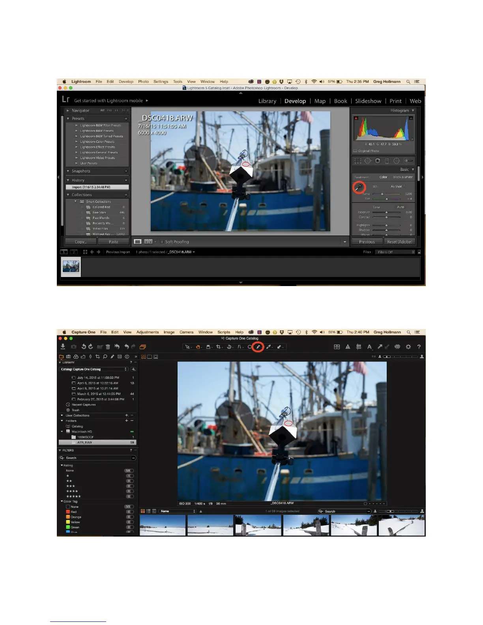Open the Filters Off dropdown in Lightroom
Image resolution: width=483 pixels, height=625 pixels.
pyautogui.click(x=395, y=252)
